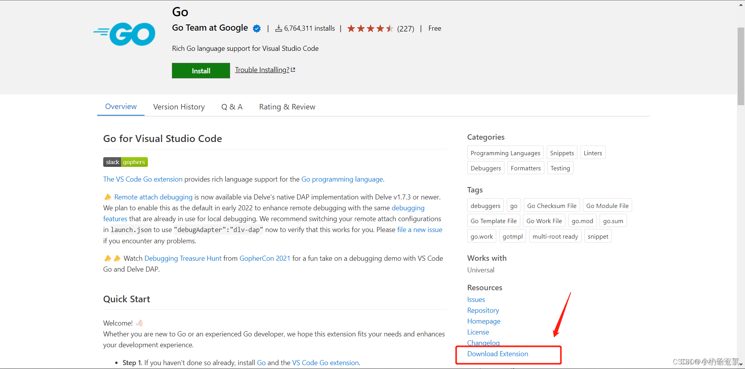Switch to the Version History tab
This screenshot has height=369, width=745.
(179, 107)
